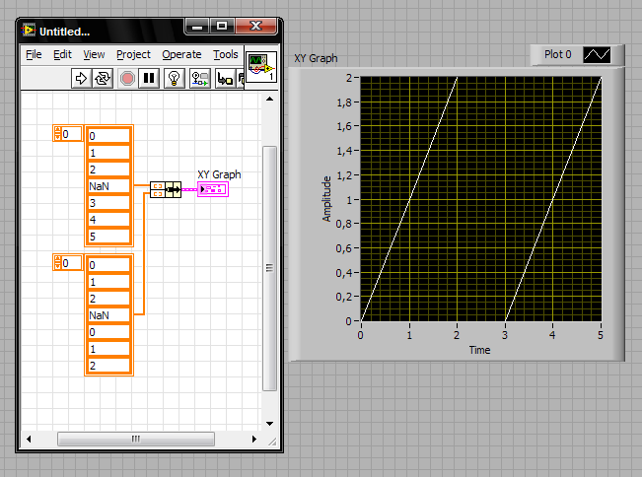642x477 pixels.
Task: Click the Step Into button
Action: click(x=225, y=78)
